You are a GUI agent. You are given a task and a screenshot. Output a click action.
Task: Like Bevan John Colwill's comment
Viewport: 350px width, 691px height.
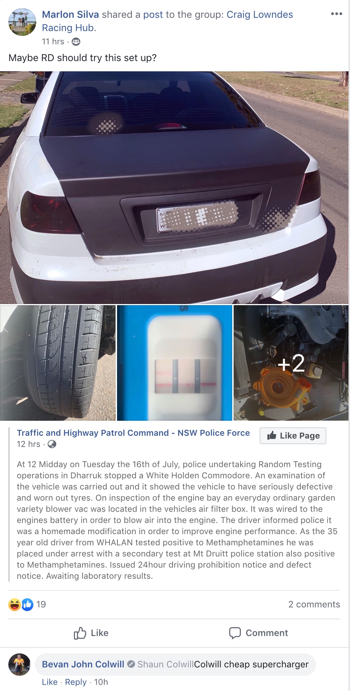pyautogui.click(x=50, y=682)
